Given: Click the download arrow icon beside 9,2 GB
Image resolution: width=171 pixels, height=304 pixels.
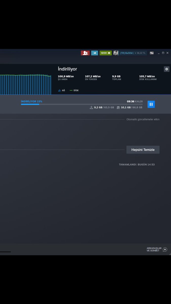Looking at the screenshot, I should 91,107.
